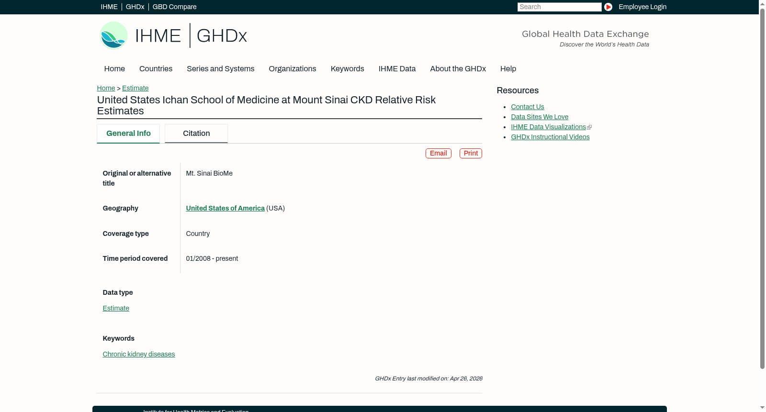Screen dimensions: 766x412
Task: Open the Help menu item
Action: pyautogui.click(x=508, y=69)
